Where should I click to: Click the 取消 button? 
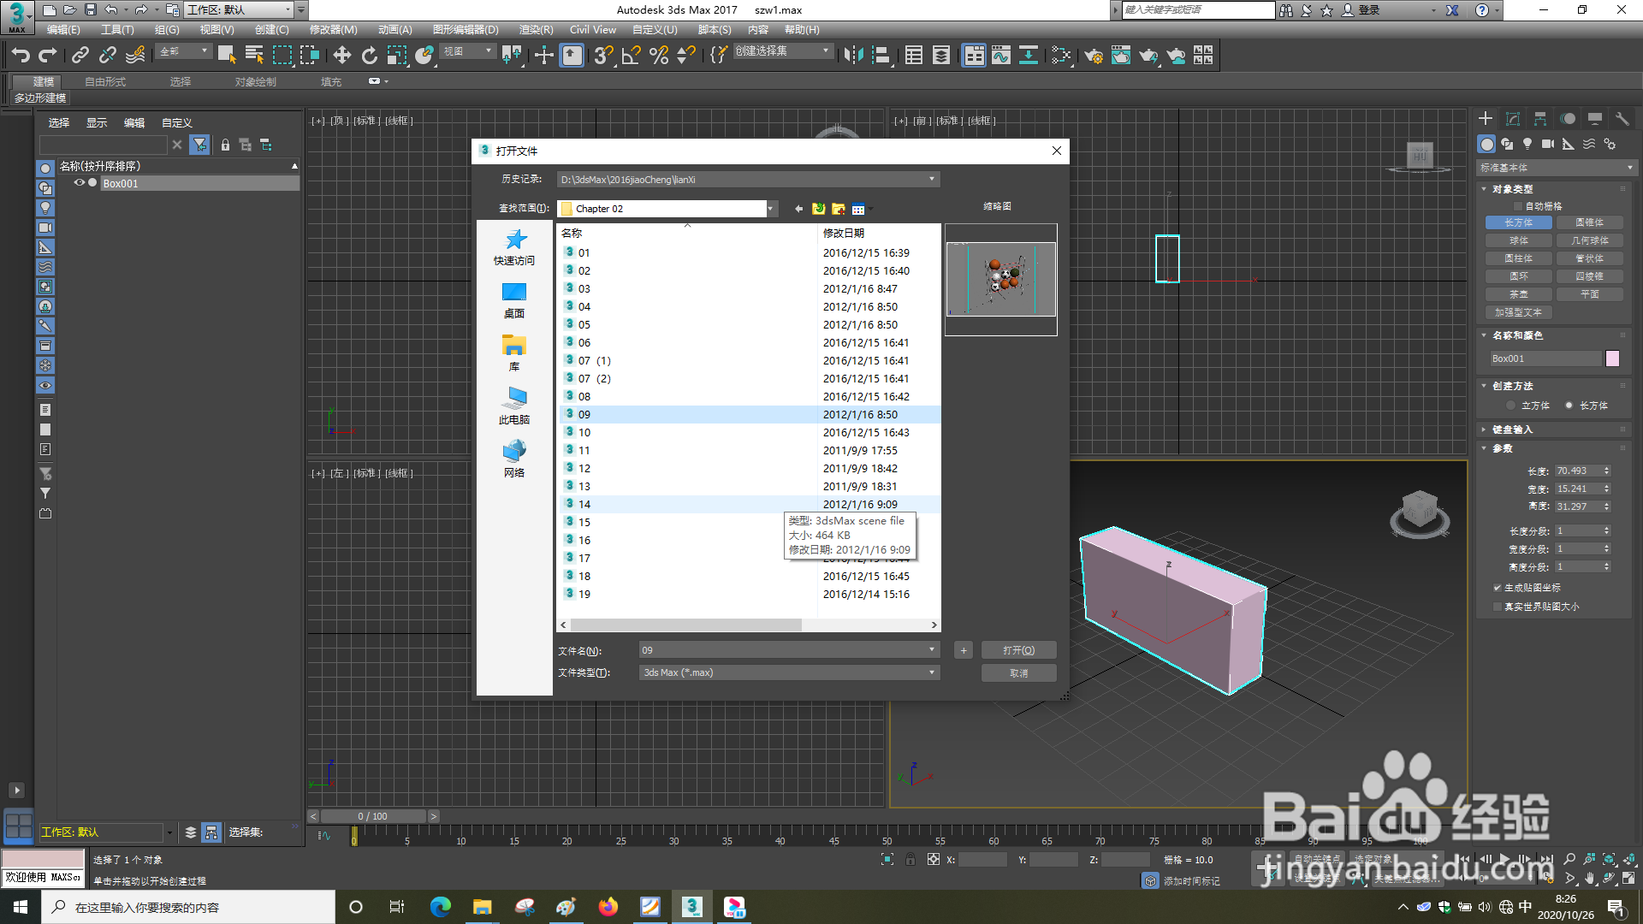[x=1018, y=672]
